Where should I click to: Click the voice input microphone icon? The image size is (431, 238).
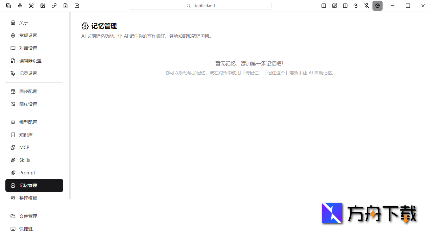20,5
